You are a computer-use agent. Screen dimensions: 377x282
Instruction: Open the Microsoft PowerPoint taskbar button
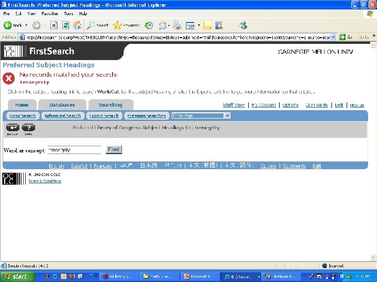[x=201, y=276]
